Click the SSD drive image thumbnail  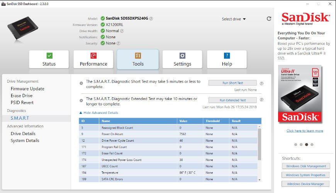(x=23, y=29)
